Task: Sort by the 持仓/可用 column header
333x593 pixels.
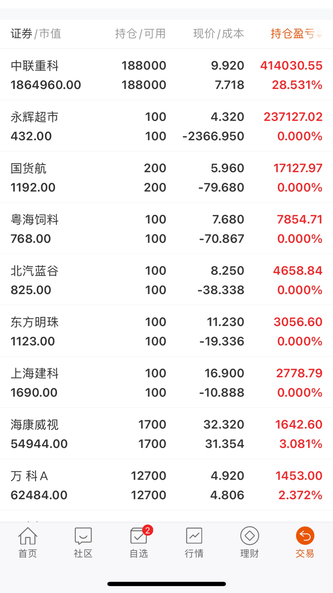Action: tap(140, 34)
